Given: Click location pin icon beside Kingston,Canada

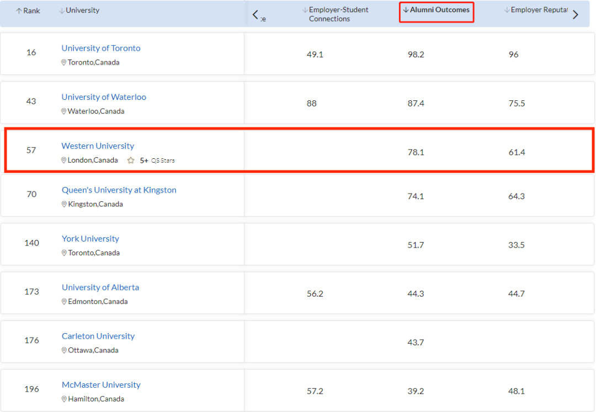Looking at the screenshot, I should (64, 205).
